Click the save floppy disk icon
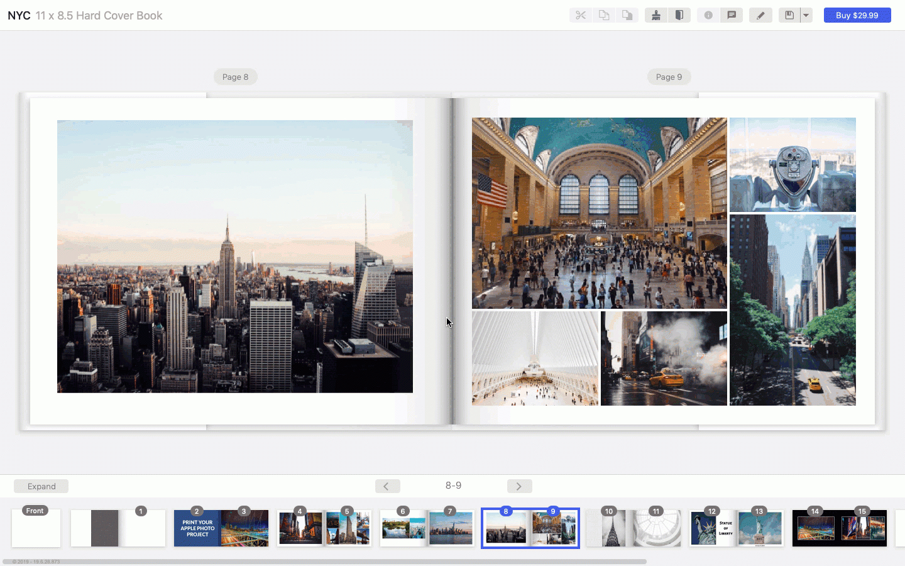This screenshot has width=905, height=566. tap(789, 15)
